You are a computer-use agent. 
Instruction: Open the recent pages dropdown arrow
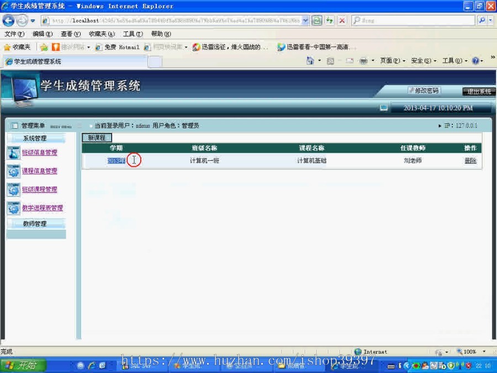[x=33, y=21]
